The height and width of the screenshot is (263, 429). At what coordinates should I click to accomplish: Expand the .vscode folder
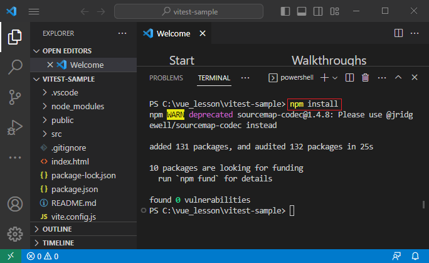(x=83, y=92)
